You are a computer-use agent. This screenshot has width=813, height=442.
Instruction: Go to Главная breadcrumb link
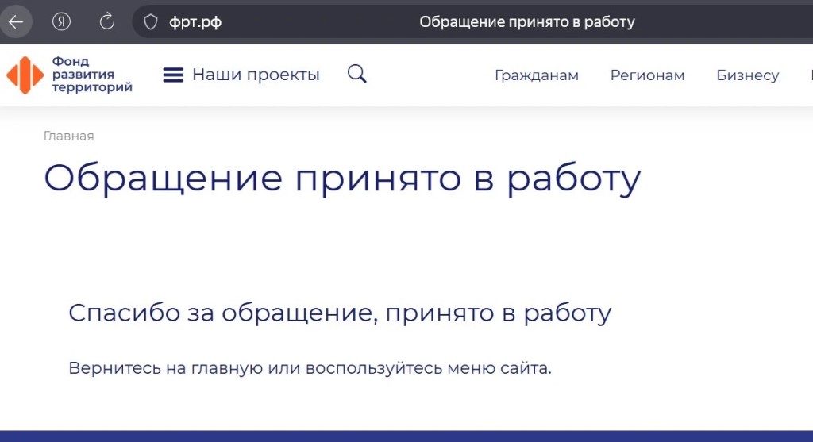point(68,136)
